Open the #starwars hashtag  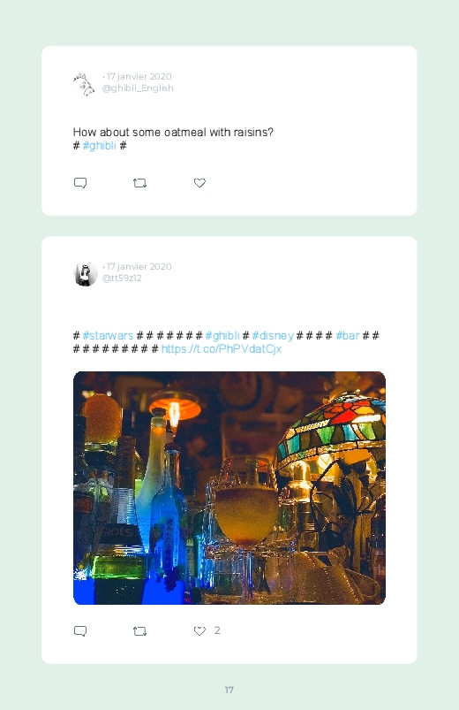coord(108,335)
